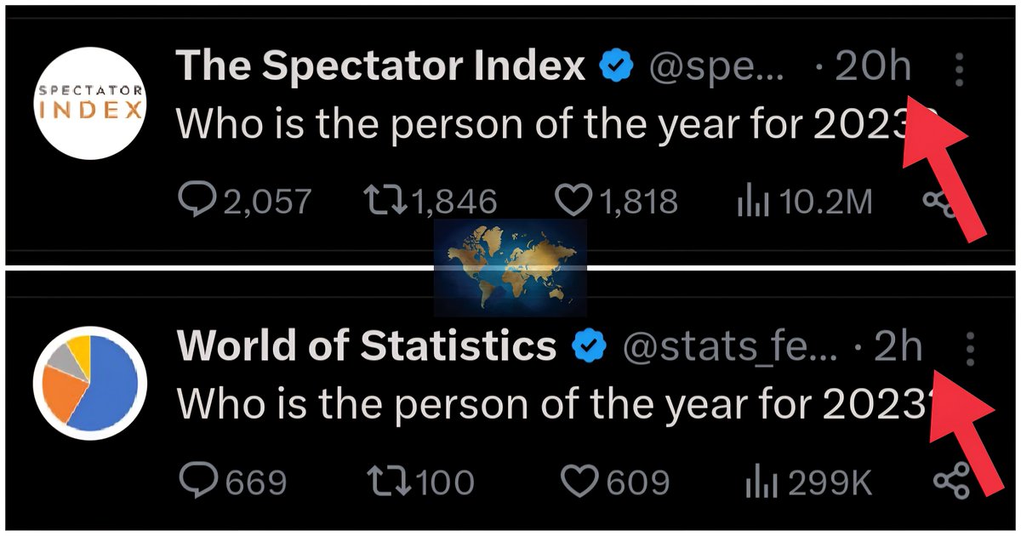
Task: Like the Spectator Index tweet
Action: pos(573,201)
